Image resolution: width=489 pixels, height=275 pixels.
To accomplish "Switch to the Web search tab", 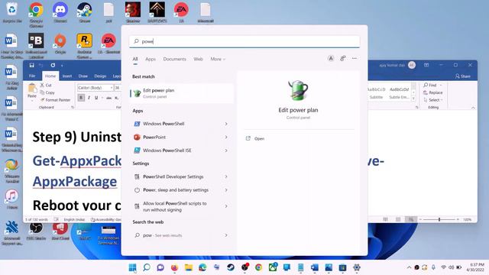I will (198, 59).
